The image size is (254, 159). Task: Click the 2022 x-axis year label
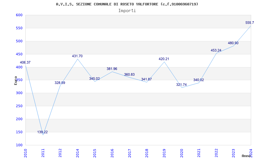(x=216, y=153)
